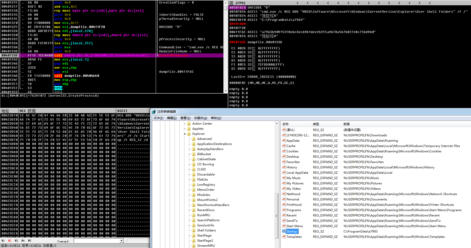Click the folder icon of CabinetState key
The image size is (471, 248).
point(194,159)
